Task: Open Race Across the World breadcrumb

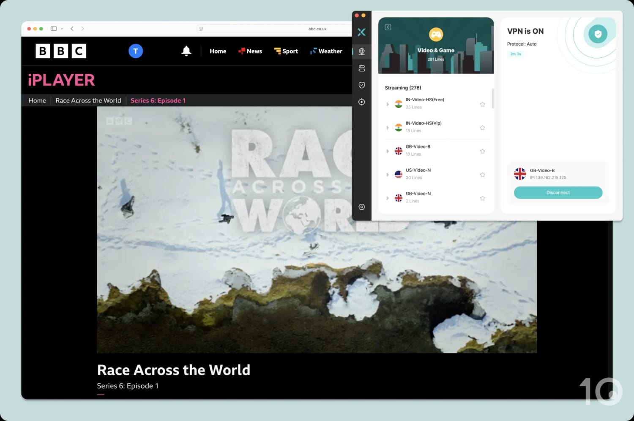Action: click(88, 100)
